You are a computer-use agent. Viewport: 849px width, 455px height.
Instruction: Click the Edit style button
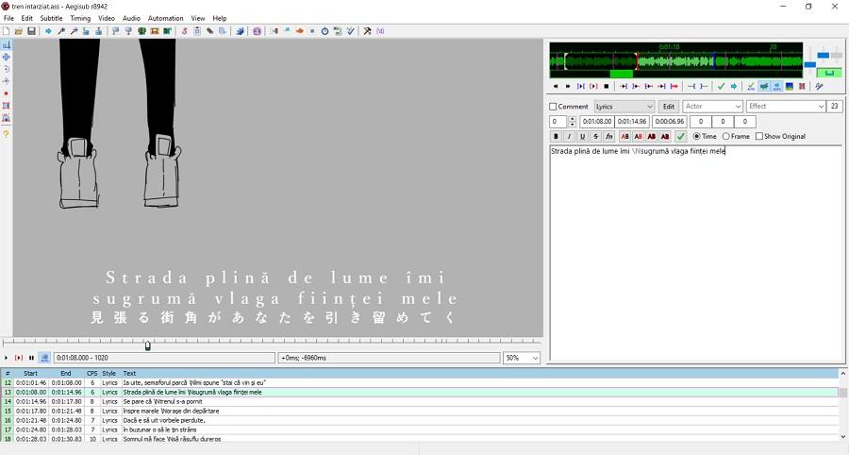[668, 107]
